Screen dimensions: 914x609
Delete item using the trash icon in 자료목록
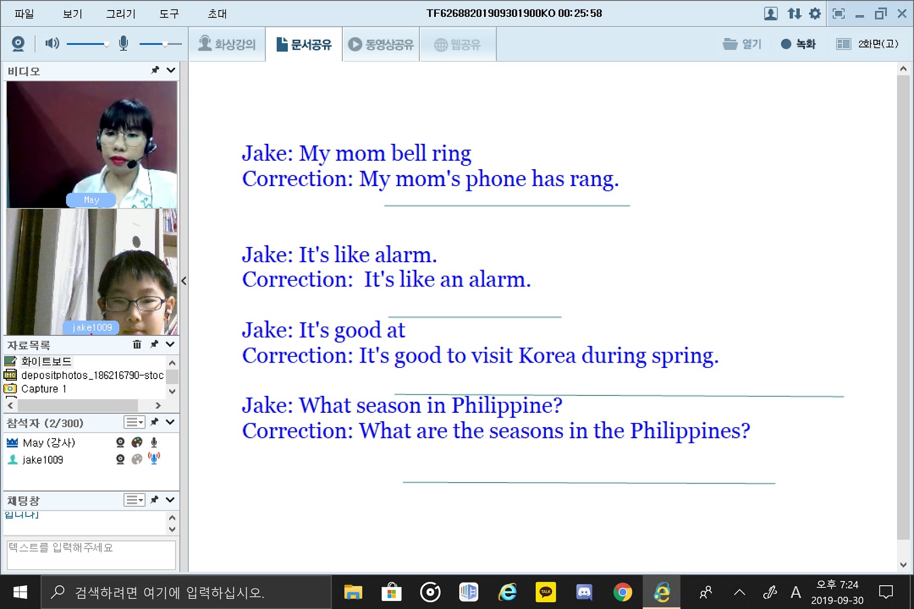tap(137, 345)
